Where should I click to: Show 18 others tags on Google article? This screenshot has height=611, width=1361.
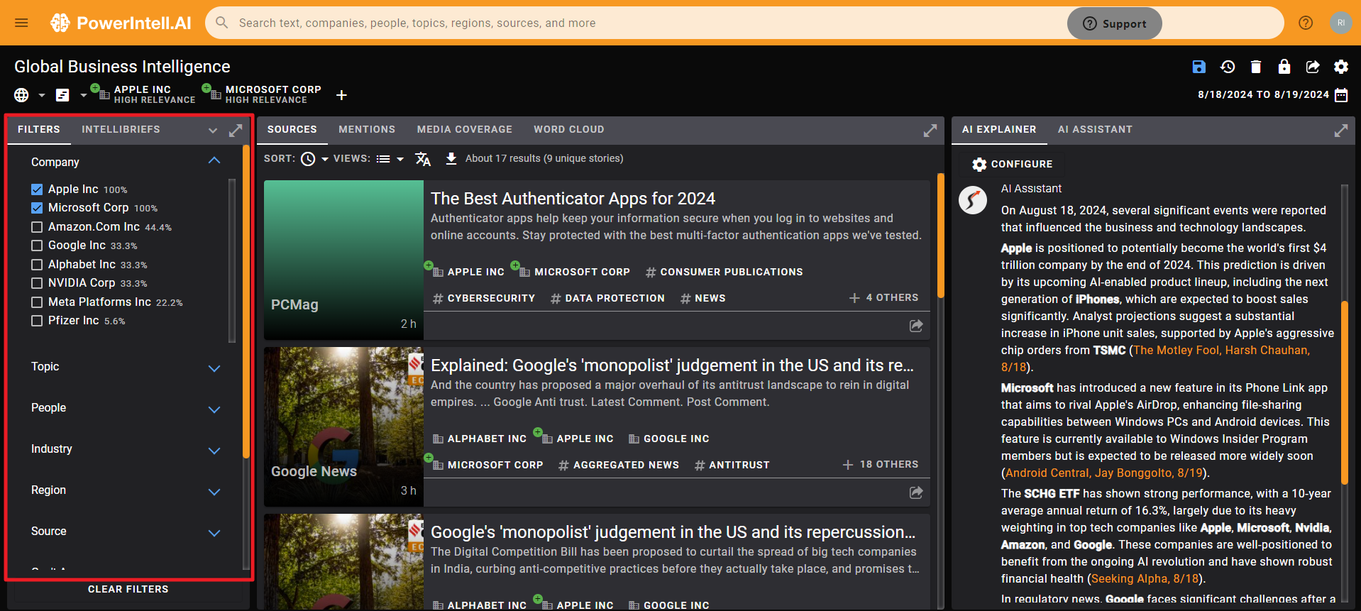pos(880,465)
